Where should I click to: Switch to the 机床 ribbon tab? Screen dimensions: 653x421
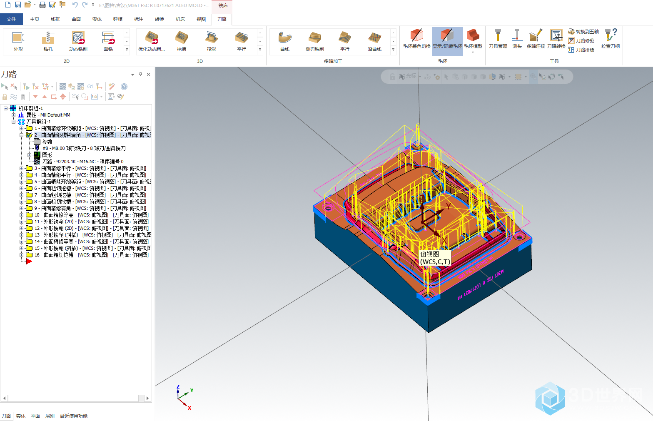180,19
